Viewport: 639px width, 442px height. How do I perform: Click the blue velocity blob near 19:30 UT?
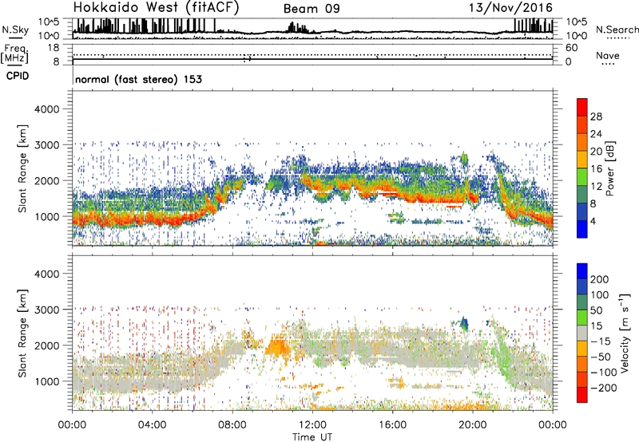point(464,324)
